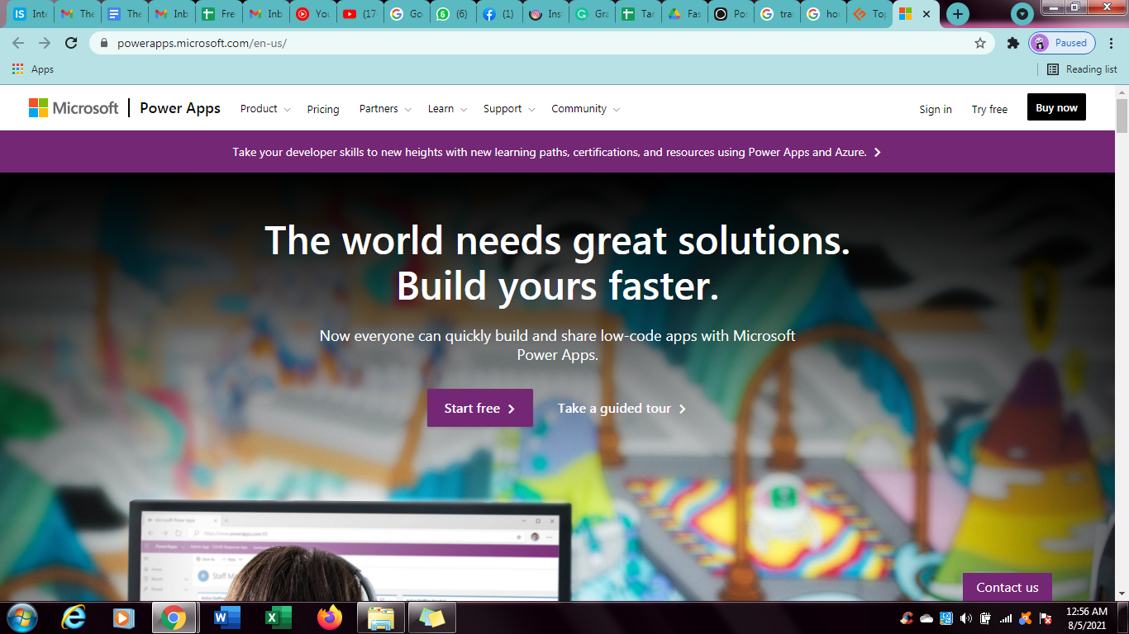
Task: Click the page vertical scrollbar thumb
Action: [1122, 115]
